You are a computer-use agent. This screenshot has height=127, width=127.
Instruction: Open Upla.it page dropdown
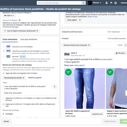[9, 16]
